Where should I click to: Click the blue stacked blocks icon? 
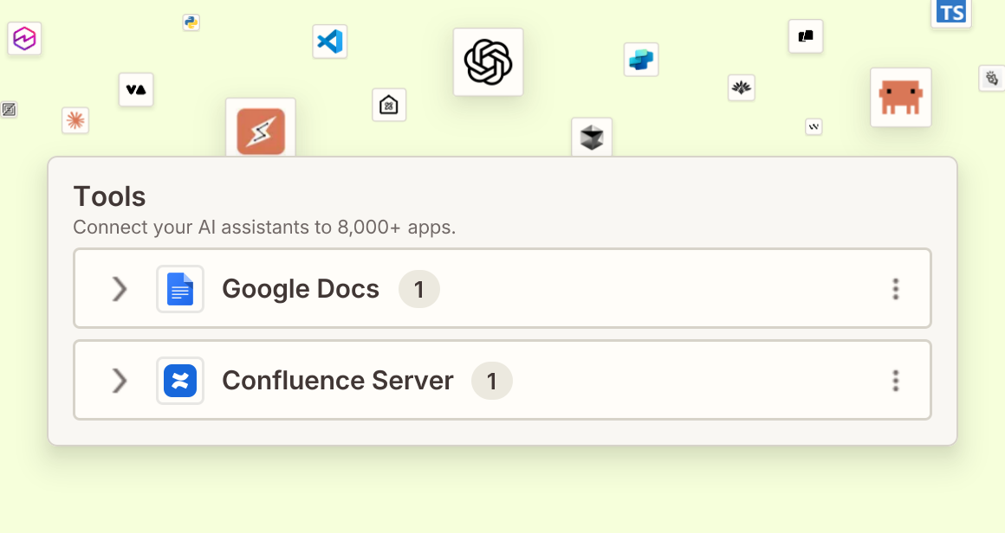[x=641, y=60]
